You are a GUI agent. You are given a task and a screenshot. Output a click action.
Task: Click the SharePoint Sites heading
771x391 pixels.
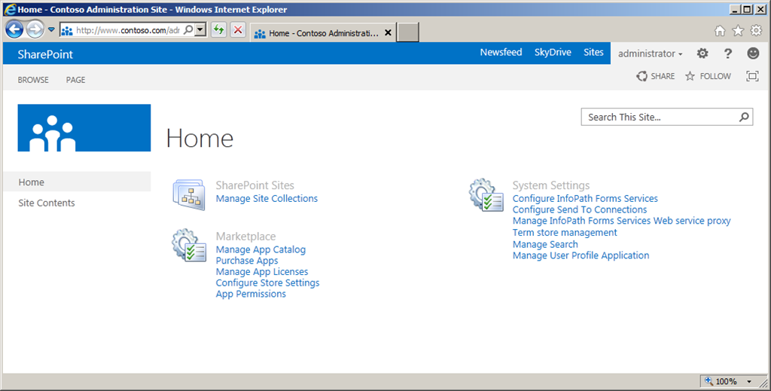pyautogui.click(x=254, y=185)
